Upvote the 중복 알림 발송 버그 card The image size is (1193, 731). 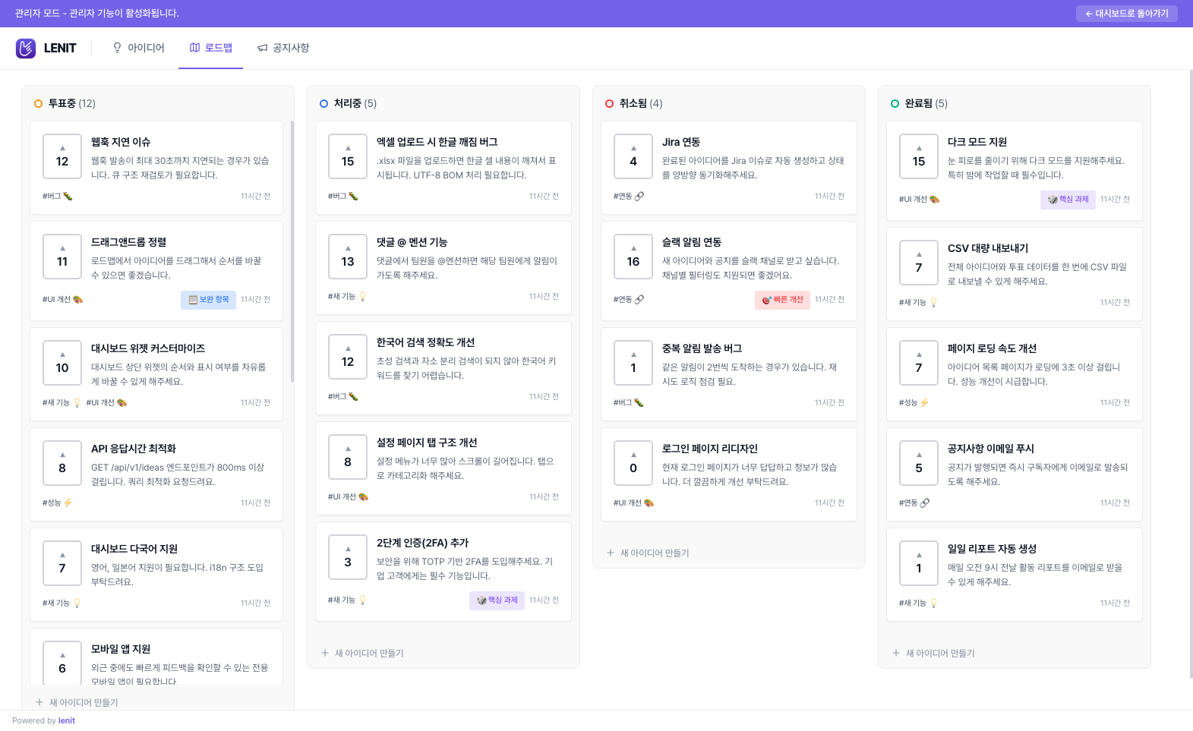tap(633, 363)
